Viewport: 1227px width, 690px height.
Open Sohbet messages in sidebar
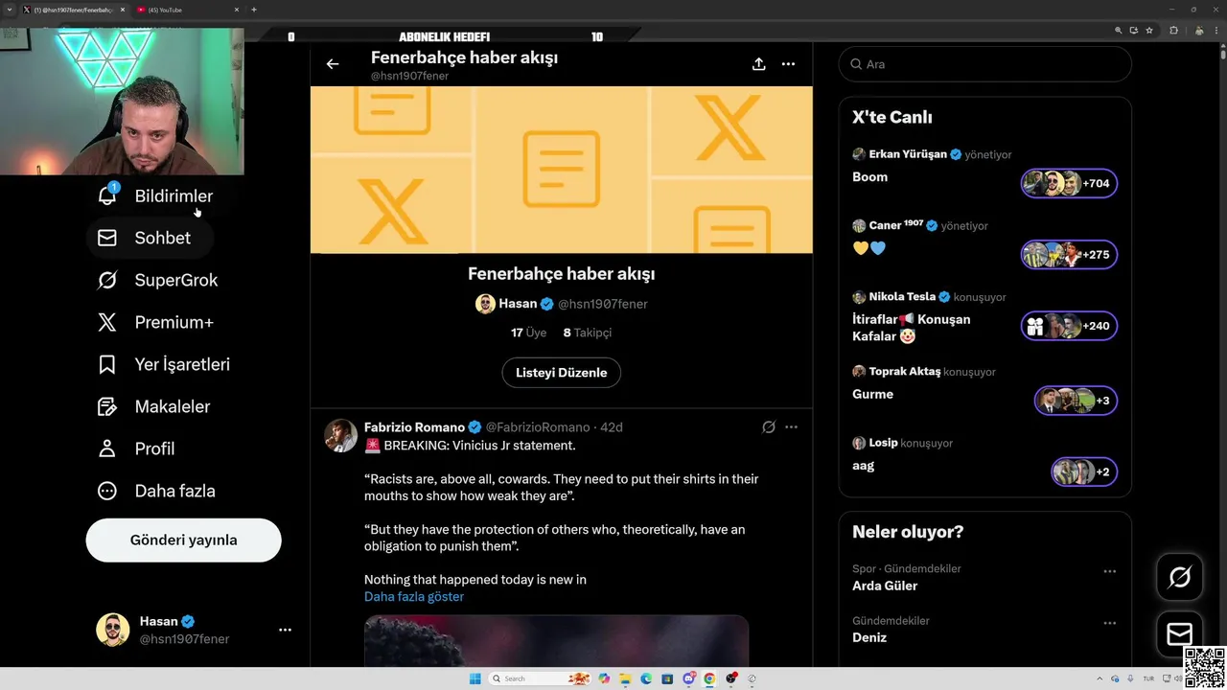click(x=149, y=238)
